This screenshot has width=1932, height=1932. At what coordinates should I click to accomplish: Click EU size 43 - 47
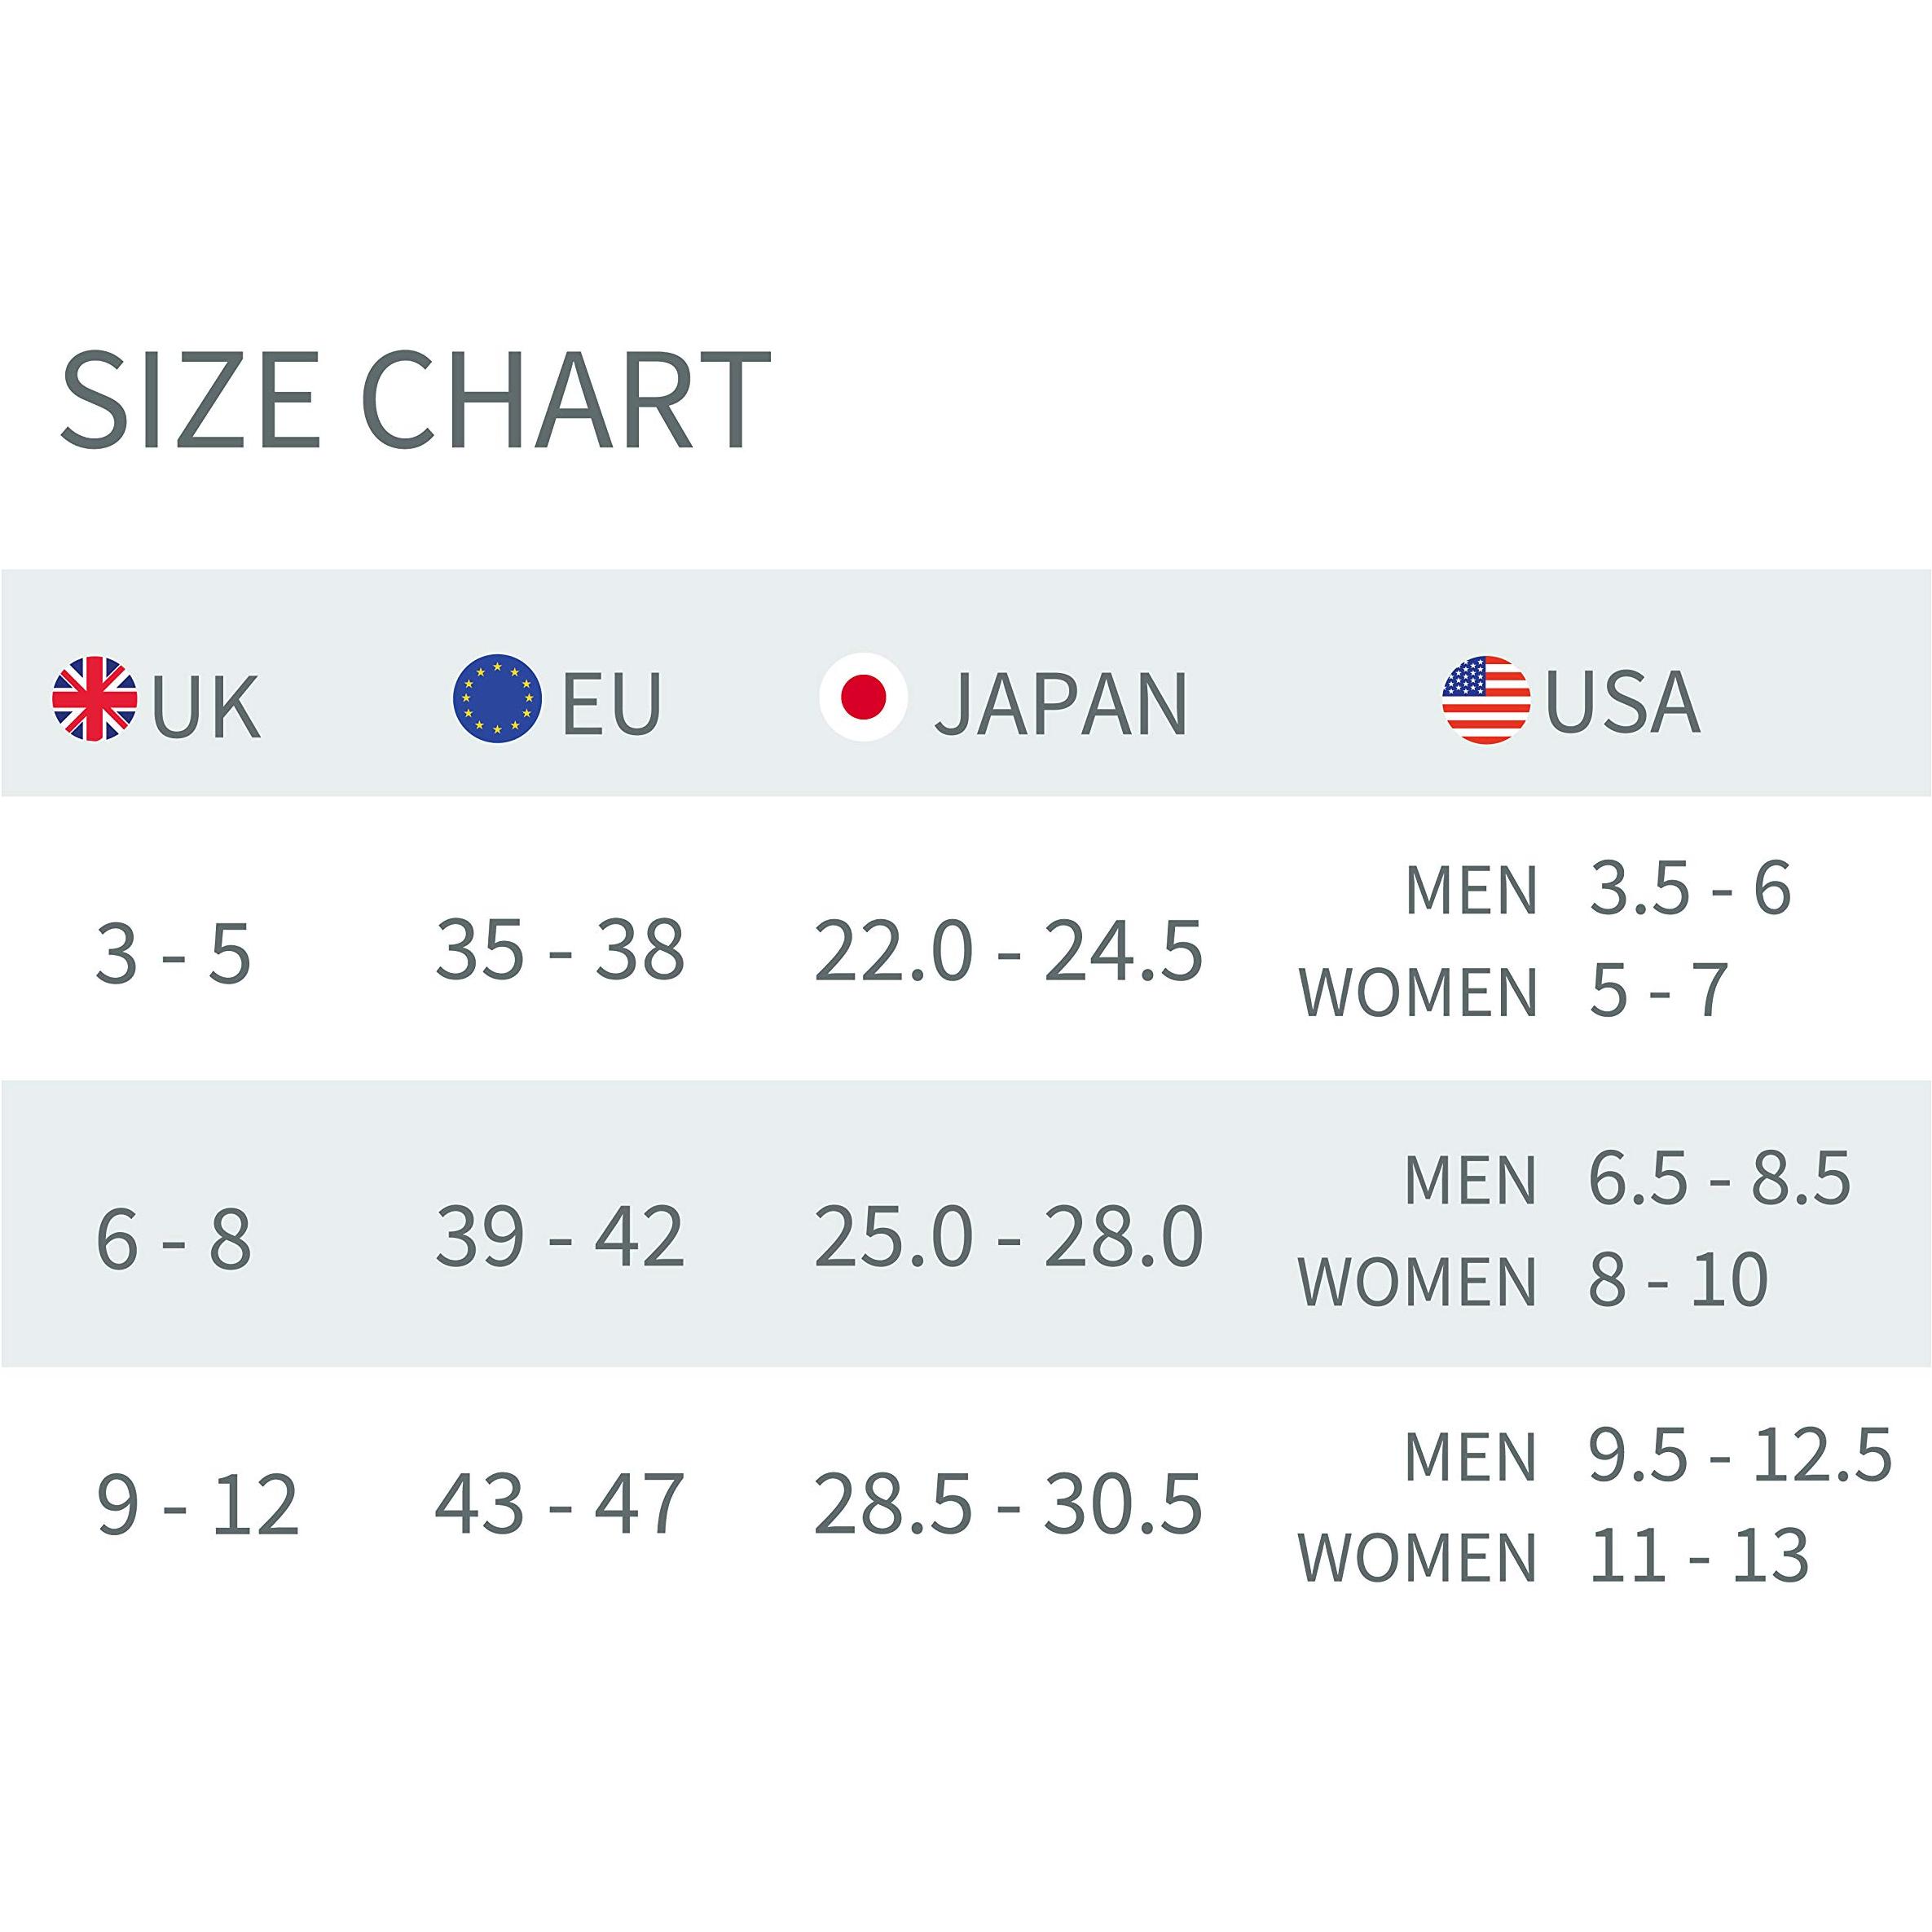pos(560,1503)
